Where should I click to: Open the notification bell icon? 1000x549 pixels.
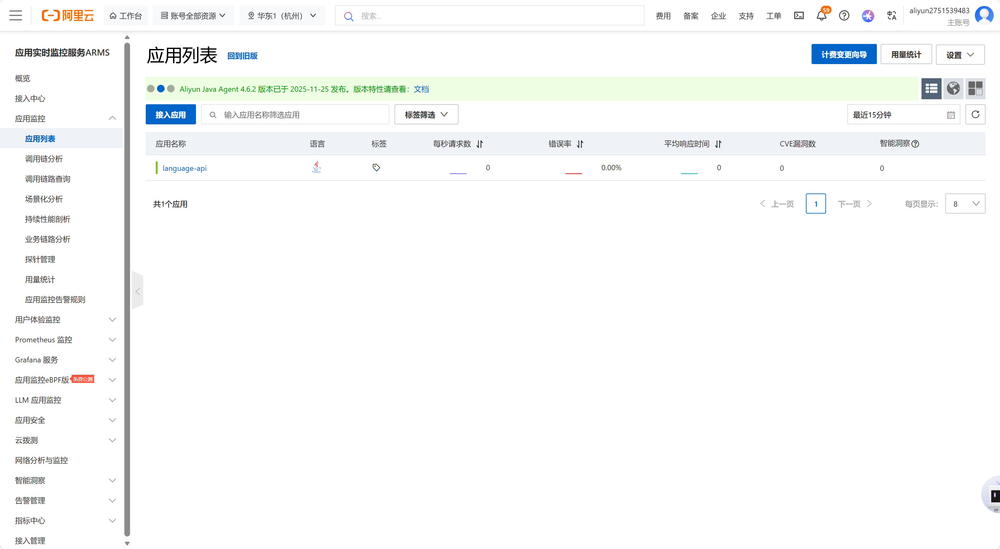[821, 16]
